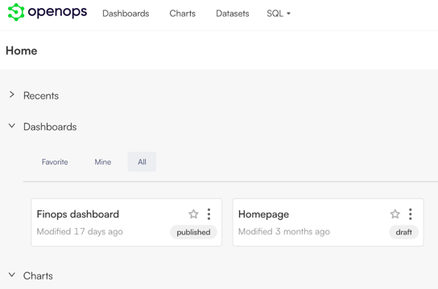Open the Finops dashboard three-dot menu
The height and width of the screenshot is (289, 438).
click(209, 214)
